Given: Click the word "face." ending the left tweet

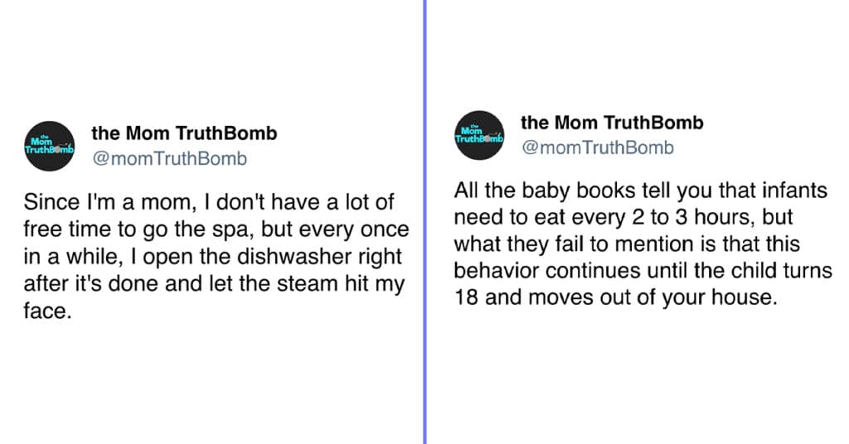Looking at the screenshot, I should point(47,311).
